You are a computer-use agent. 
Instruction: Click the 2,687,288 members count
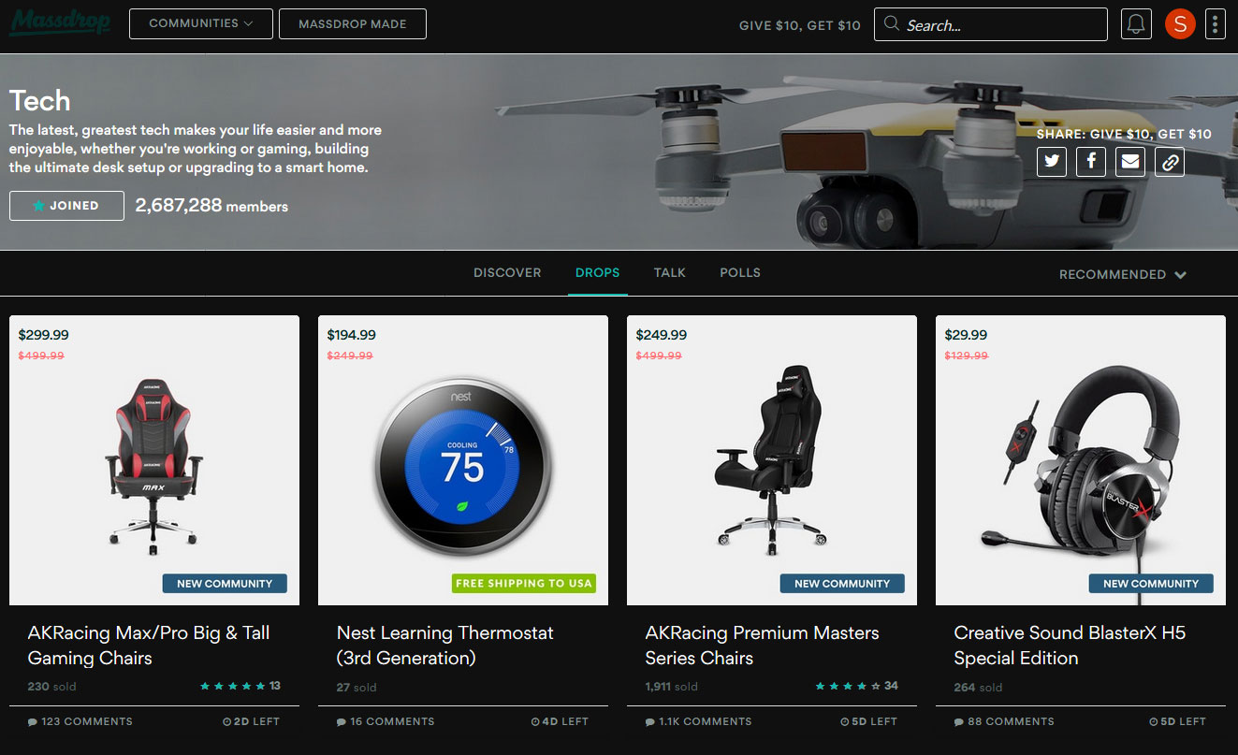[211, 206]
